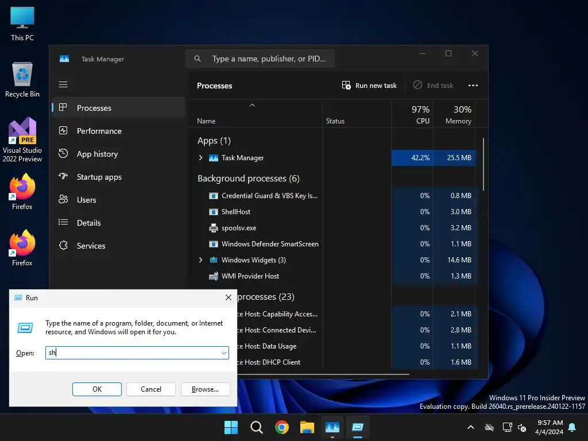
Task: Sort processes by the Name column
Action: pos(206,121)
